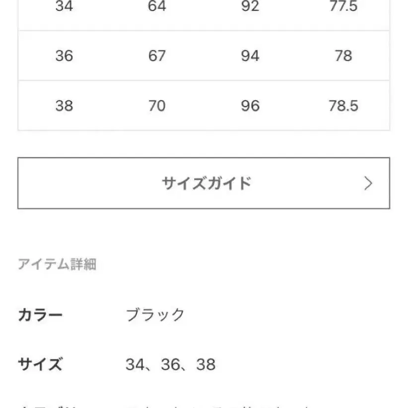Click the カラー label

40,315
